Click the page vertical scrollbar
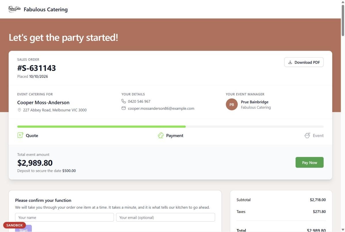The image size is (345, 232). pyautogui.click(x=343, y=20)
